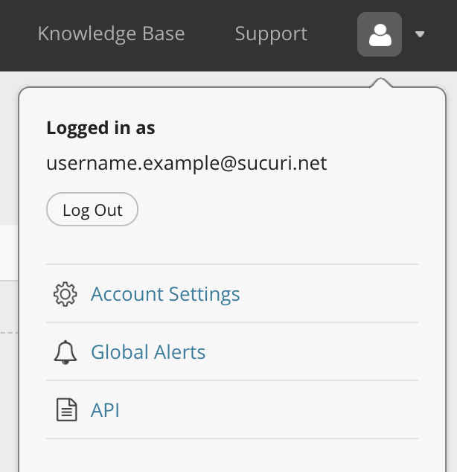Viewport: 457px width, 472px height.
Task: Click the white page panel behind the popover
Action: (x=9, y=252)
